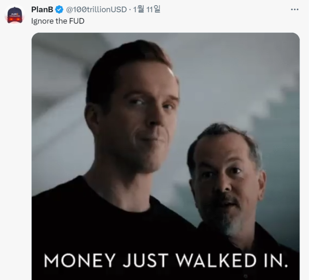Open the PlanB display name link
The image size is (309, 280).
(x=42, y=10)
